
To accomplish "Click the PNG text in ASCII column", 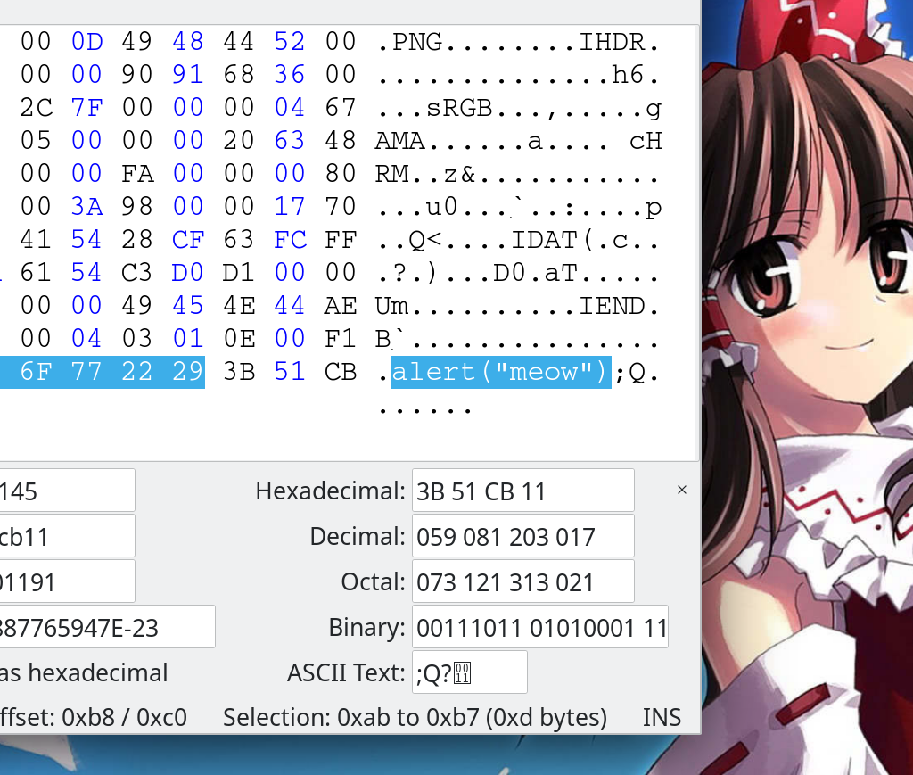I will click(417, 42).
